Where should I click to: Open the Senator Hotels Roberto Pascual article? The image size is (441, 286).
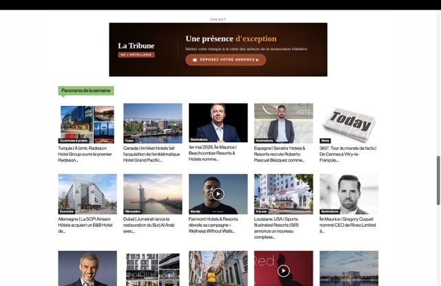(280, 154)
